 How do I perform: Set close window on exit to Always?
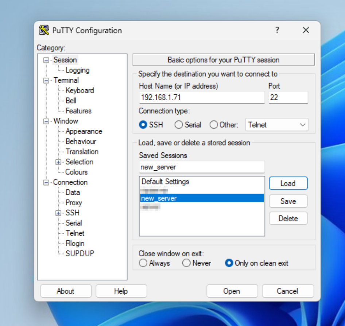pos(143,263)
